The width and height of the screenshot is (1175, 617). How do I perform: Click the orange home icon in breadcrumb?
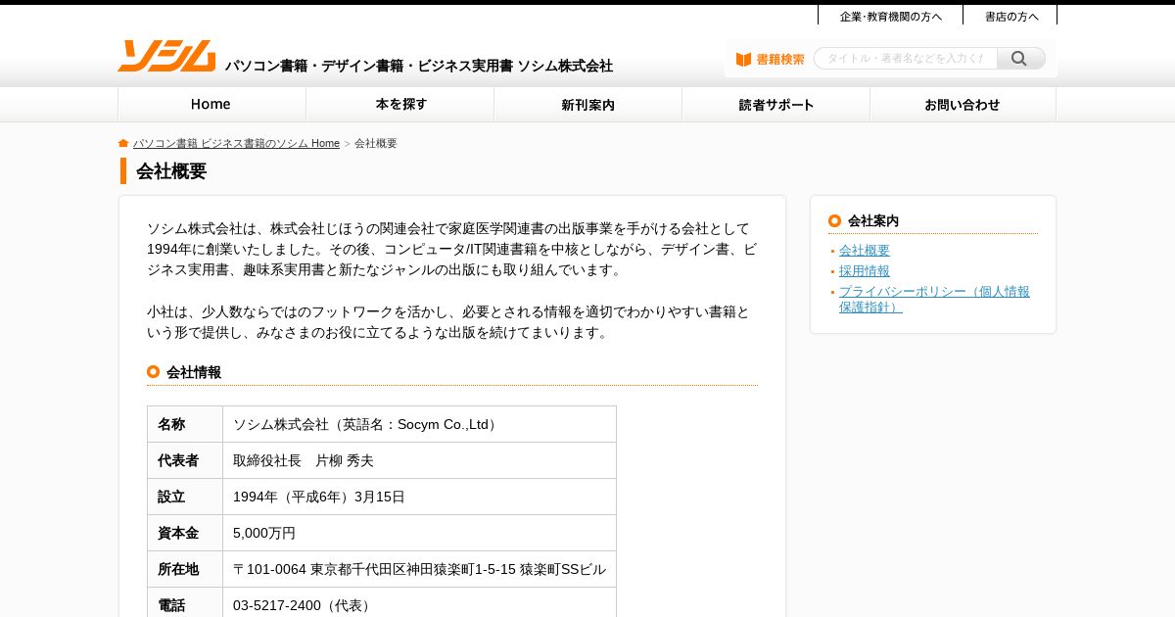click(123, 143)
